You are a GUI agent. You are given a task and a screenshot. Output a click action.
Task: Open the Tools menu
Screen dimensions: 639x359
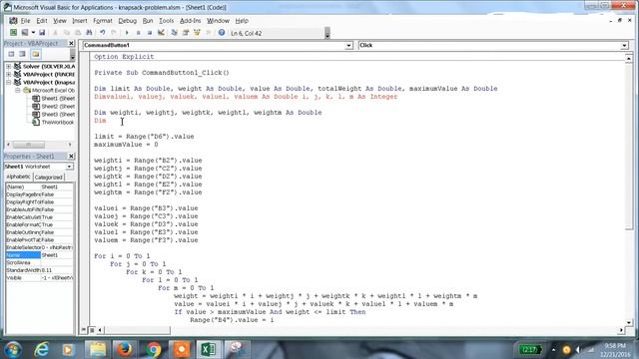coord(166,21)
